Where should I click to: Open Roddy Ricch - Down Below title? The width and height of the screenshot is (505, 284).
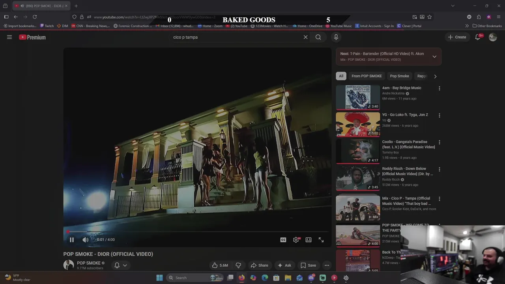pos(408,171)
